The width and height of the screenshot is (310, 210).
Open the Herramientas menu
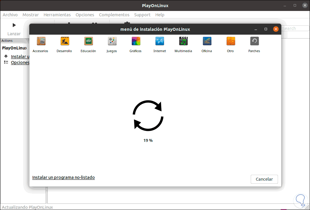(x=57, y=15)
